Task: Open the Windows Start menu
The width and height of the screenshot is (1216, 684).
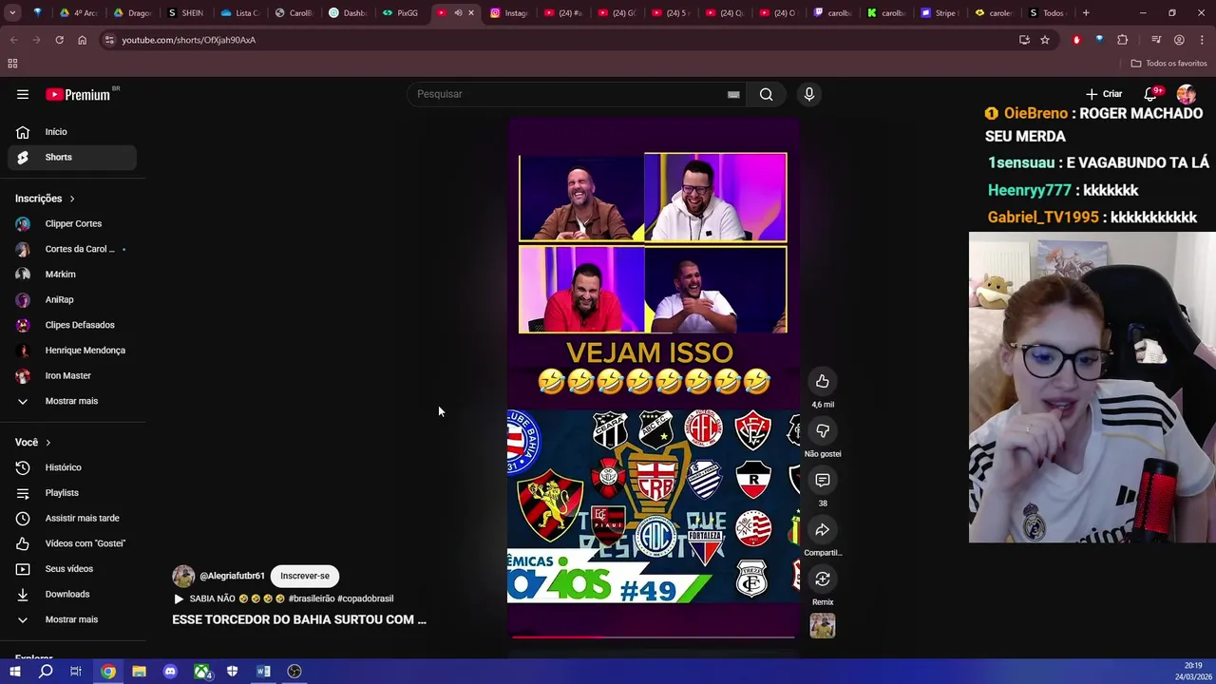Action: click(14, 672)
